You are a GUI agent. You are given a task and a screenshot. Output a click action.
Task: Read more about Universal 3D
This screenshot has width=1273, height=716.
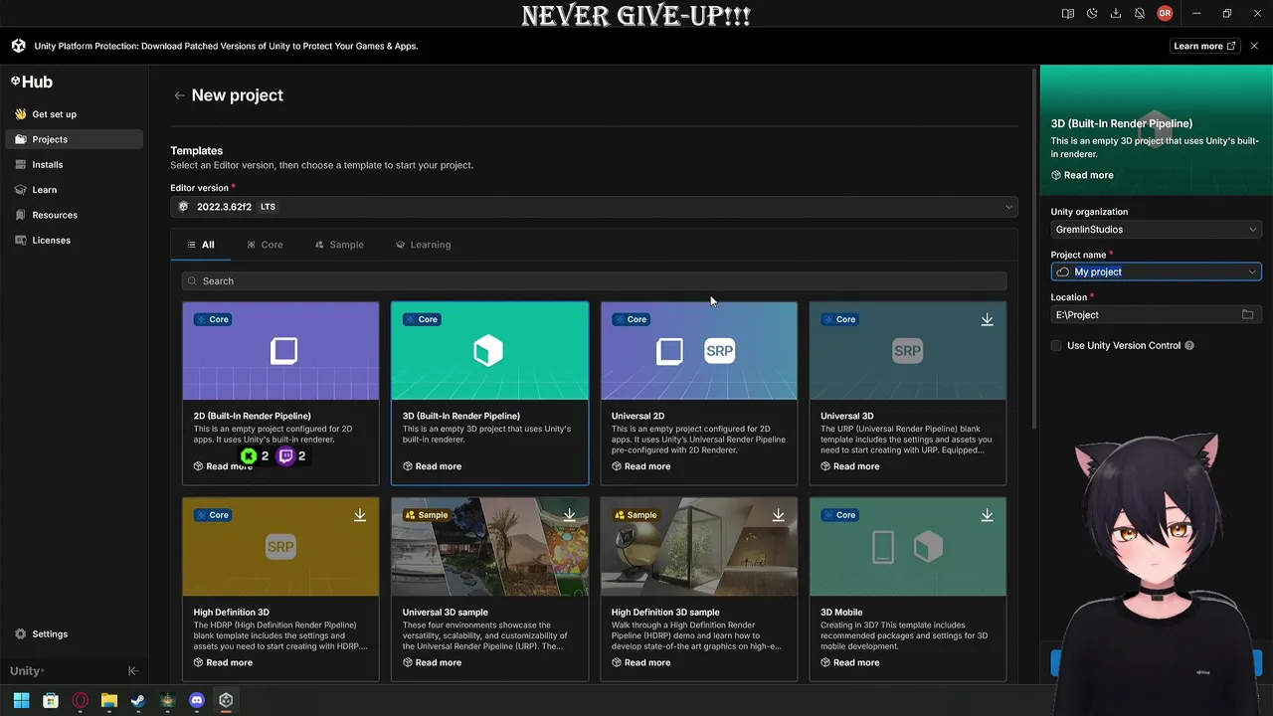(x=849, y=466)
